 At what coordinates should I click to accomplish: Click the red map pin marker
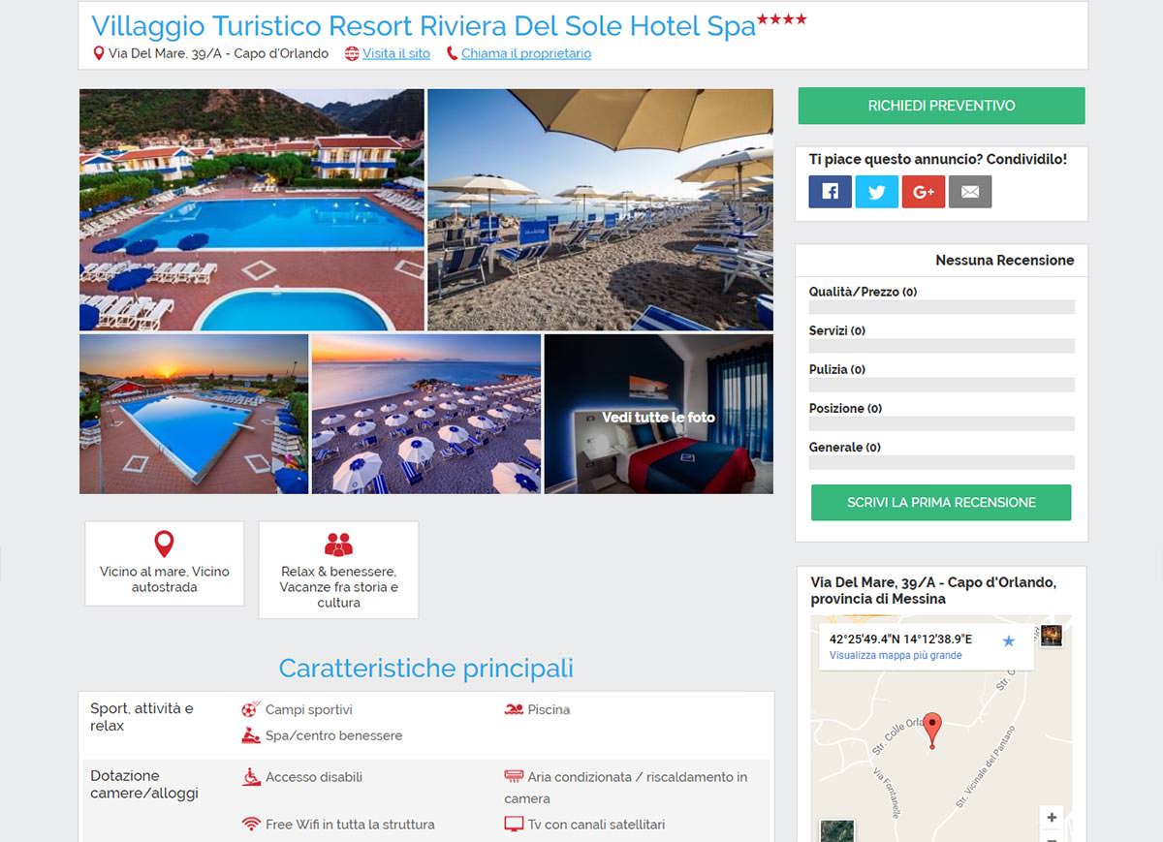click(x=932, y=731)
